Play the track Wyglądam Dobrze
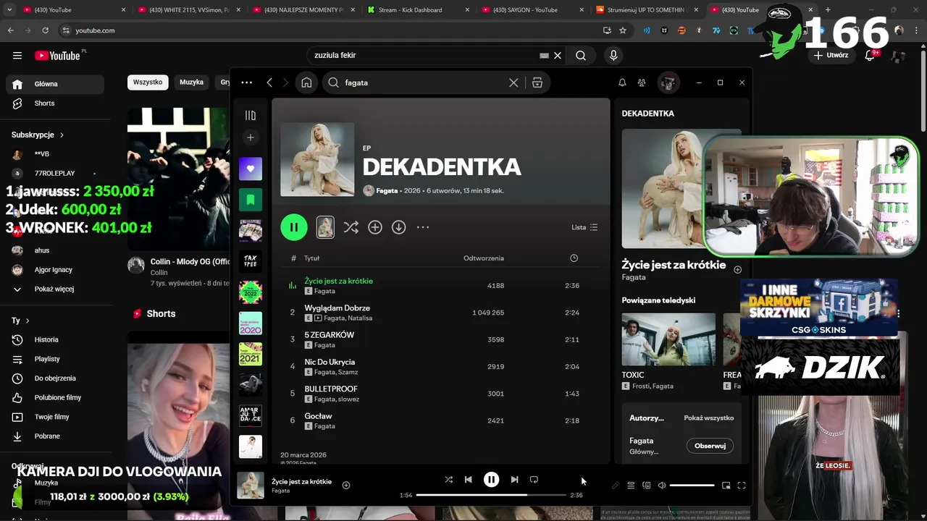Image resolution: width=927 pixels, height=521 pixels. coord(440,313)
